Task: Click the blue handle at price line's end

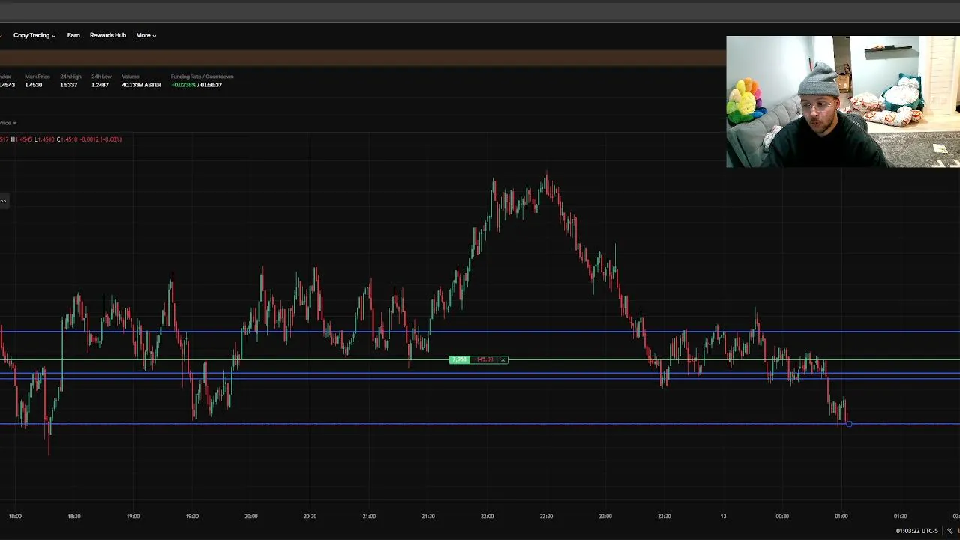Action: (x=849, y=424)
